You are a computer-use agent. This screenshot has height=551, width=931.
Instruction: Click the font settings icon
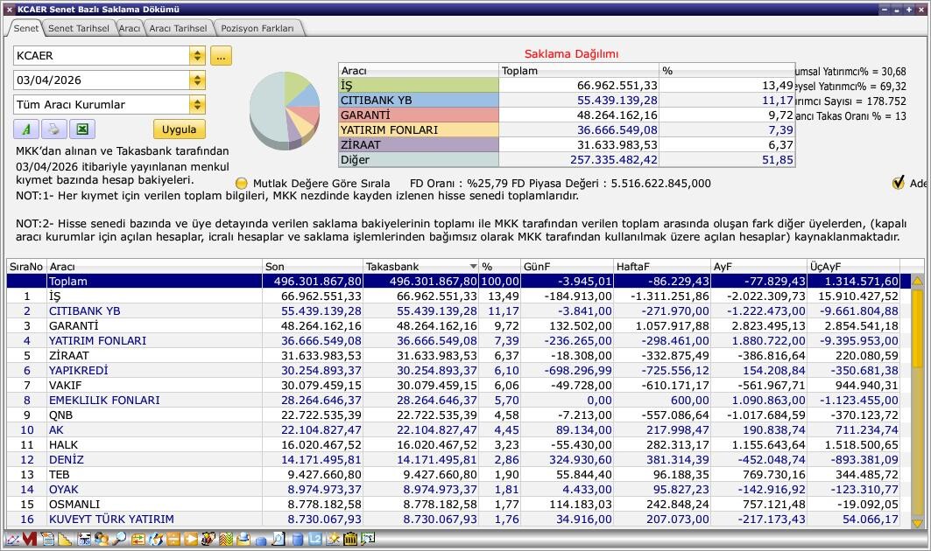click(x=26, y=129)
